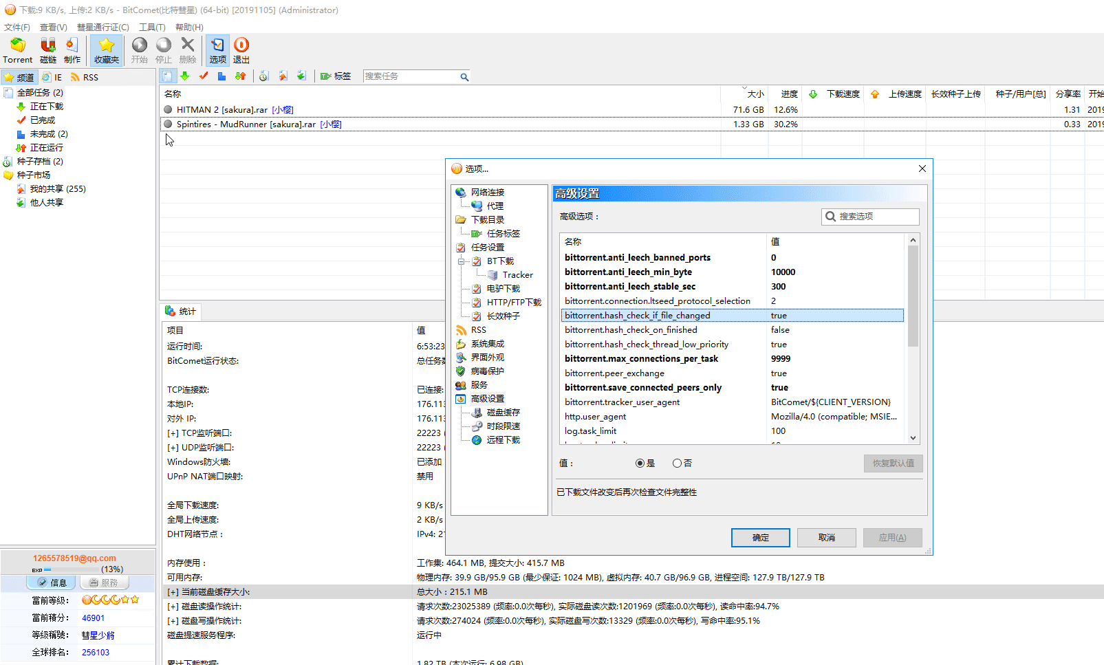Select the red checkmark completed filter
Image resolution: width=1104 pixels, height=665 pixels.
point(204,76)
